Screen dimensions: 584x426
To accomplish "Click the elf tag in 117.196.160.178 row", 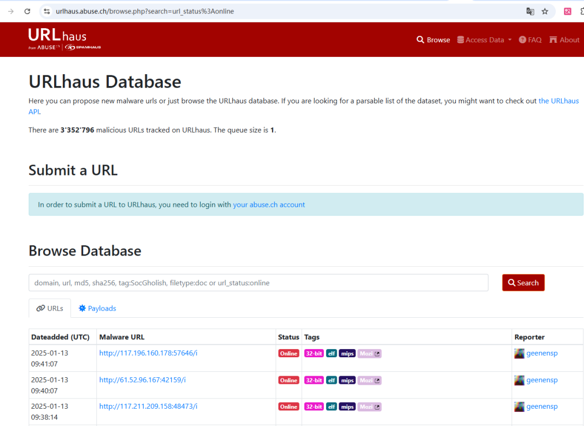I will [x=331, y=353].
